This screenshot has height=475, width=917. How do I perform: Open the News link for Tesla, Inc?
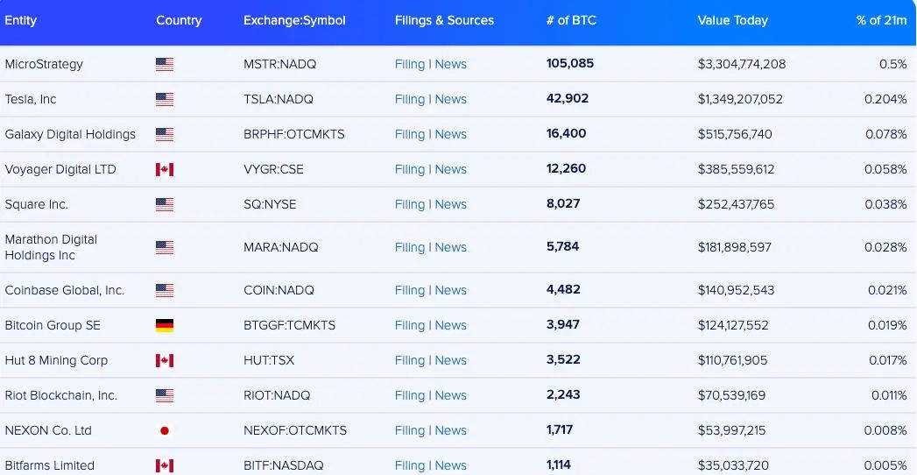[x=451, y=99]
